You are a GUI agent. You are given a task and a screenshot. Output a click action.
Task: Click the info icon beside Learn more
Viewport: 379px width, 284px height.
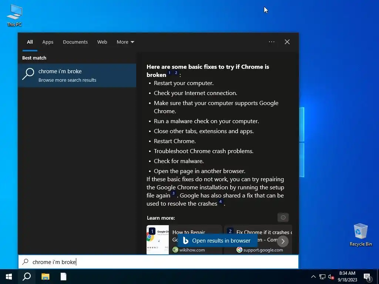point(283,217)
